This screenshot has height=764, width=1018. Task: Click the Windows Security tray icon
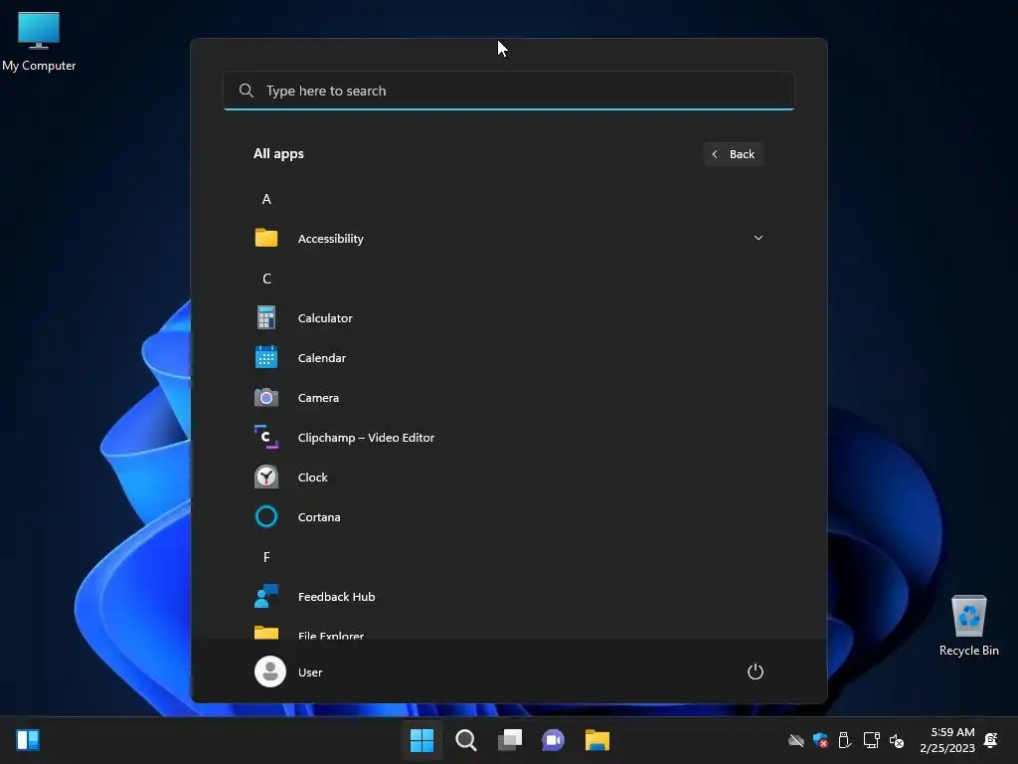820,740
